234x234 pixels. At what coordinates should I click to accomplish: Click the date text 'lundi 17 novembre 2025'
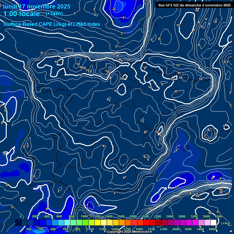click(x=37, y=6)
